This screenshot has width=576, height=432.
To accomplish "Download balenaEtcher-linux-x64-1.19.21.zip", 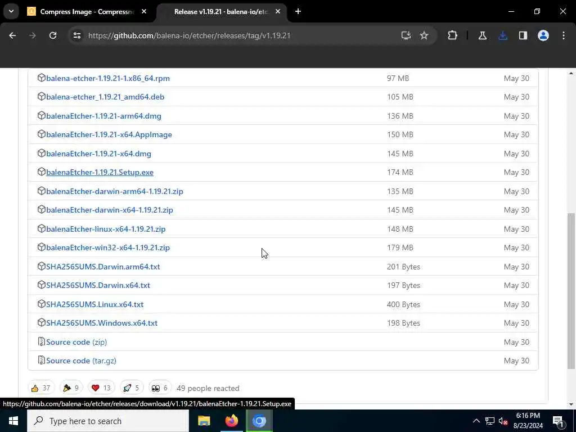I will pyautogui.click(x=106, y=229).
